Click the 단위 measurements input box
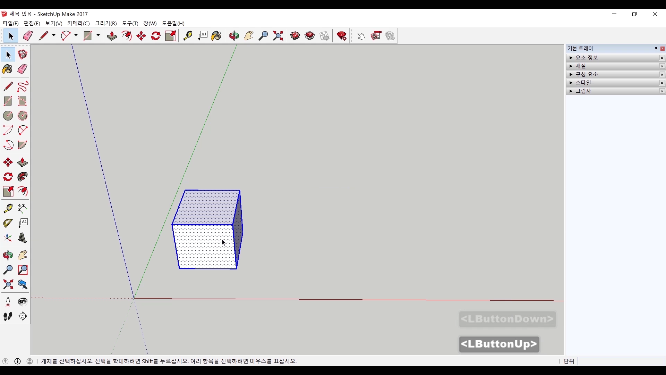The height and width of the screenshot is (375, 666). pyautogui.click(x=620, y=361)
